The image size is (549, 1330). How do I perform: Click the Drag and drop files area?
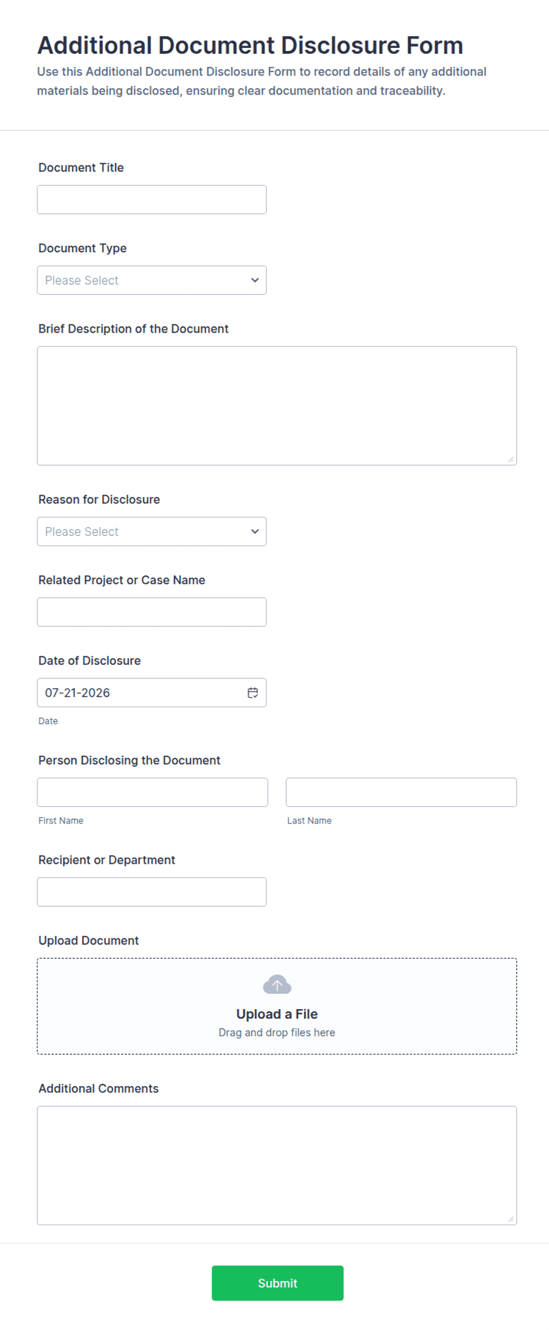(277, 1006)
